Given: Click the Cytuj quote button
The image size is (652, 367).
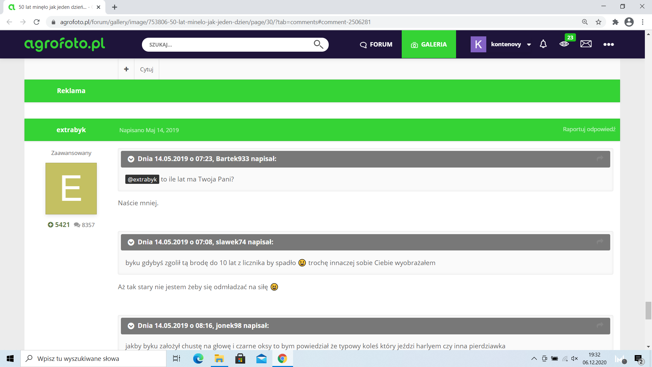Looking at the screenshot, I should 147,69.
